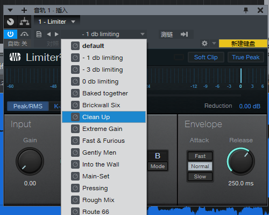269x215 pixels.
Task: Click the preset icon beside 'Into the Wall'
Action: point(75,164)
